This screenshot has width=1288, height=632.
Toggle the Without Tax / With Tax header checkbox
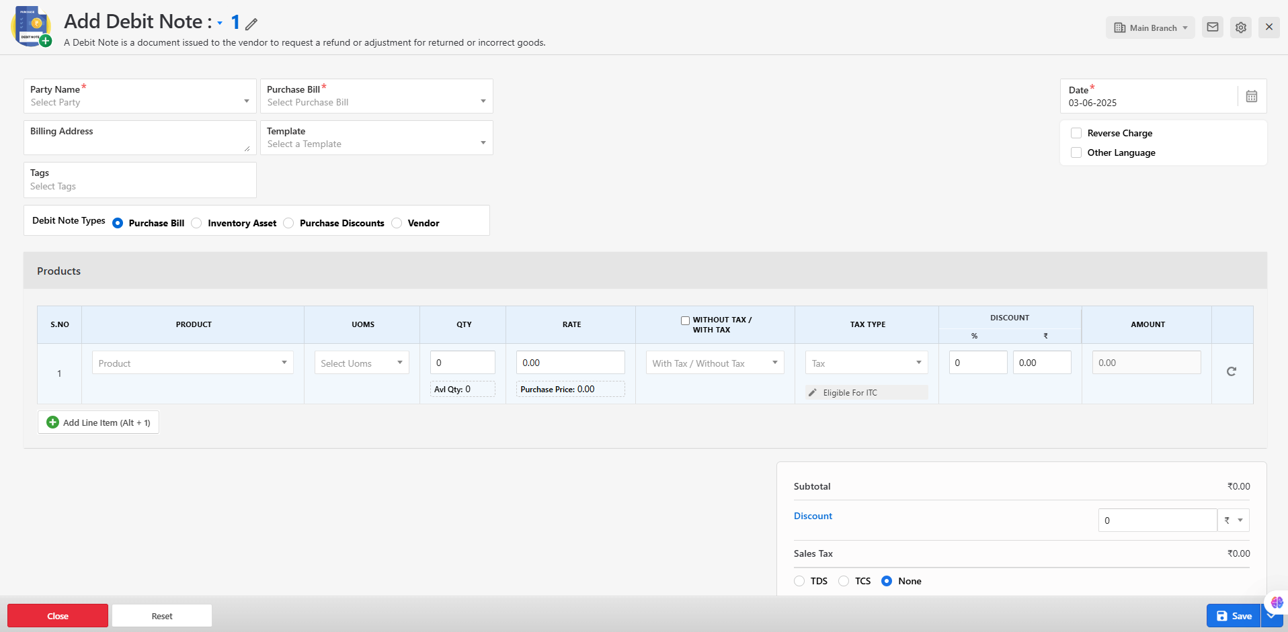click(685, 320)
